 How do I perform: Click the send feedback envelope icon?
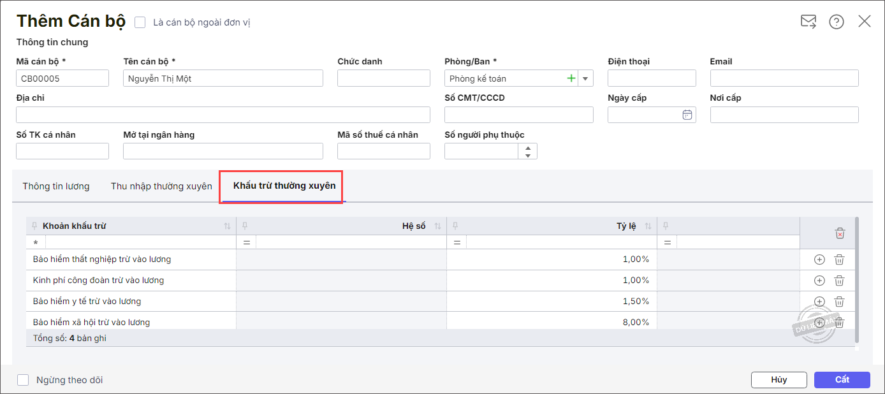pyautogui.click(x=808, y=22)
